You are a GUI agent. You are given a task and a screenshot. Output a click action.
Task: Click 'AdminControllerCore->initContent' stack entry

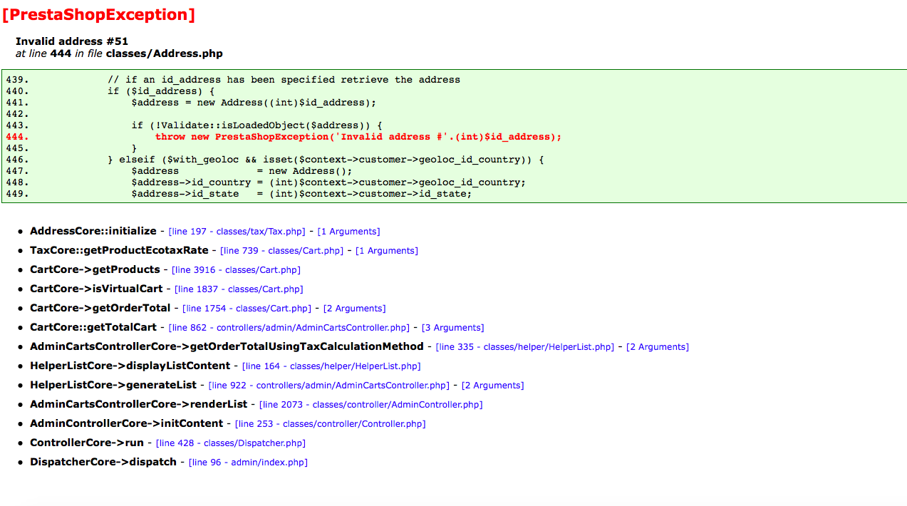coord(127,423)
